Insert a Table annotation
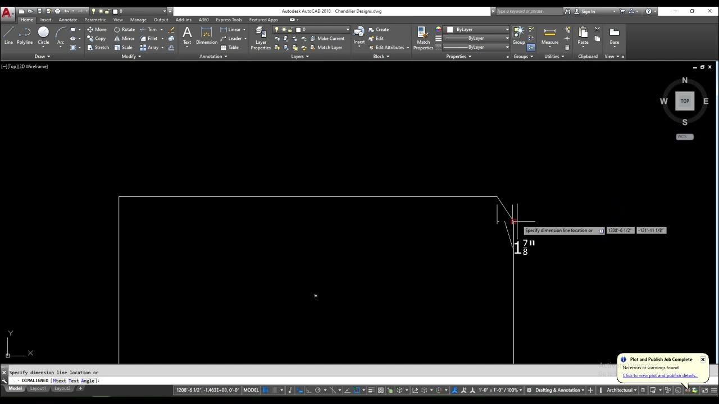The width and height of the screenshot is (719, 404). pyautogui.click(x=230, y=48)
